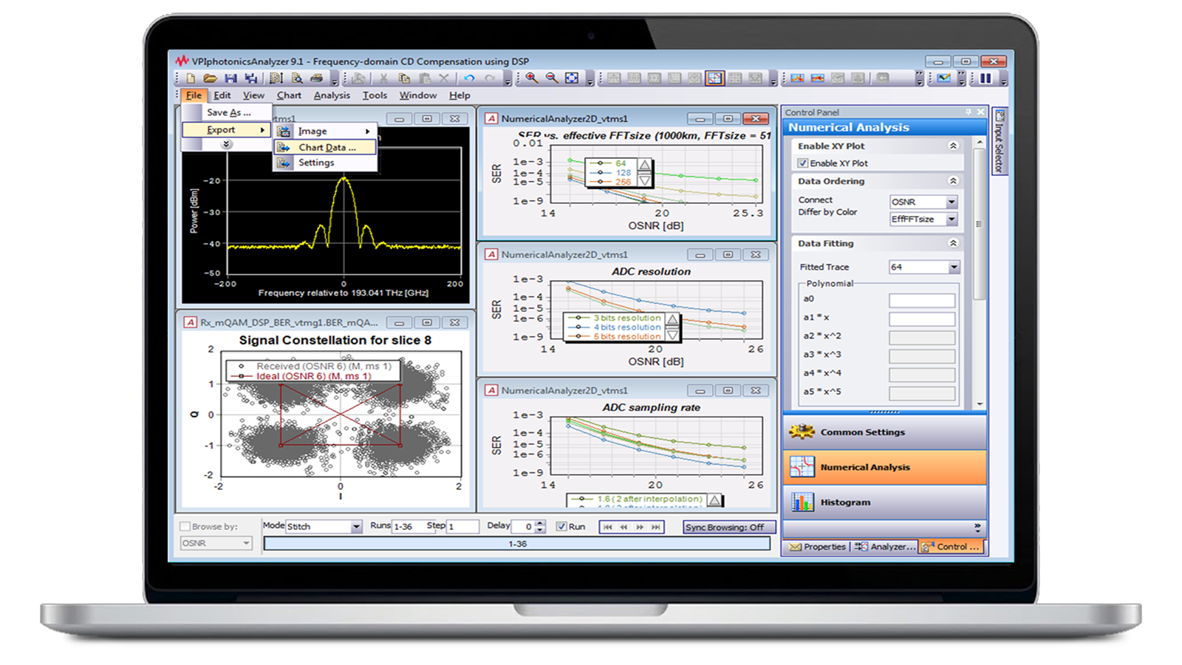The image size is (1182, 665).
Task: Collapse the Data Fitting section
Action: [x=953, y=243]
